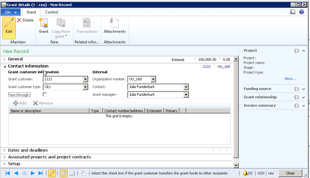
Task: Go to last record navigation arrow
Action: coord(41,173)
